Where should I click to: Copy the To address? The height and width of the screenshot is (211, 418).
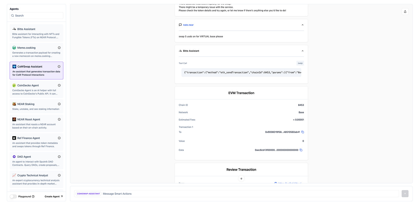point(303,132)
